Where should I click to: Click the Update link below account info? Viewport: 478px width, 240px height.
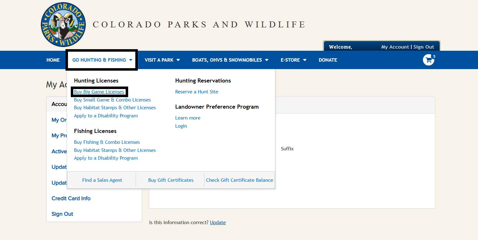218,223
